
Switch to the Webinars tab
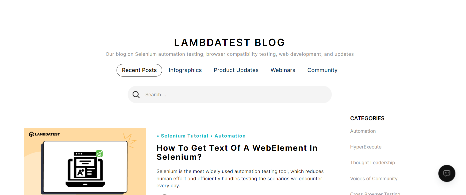pos(283,70)
